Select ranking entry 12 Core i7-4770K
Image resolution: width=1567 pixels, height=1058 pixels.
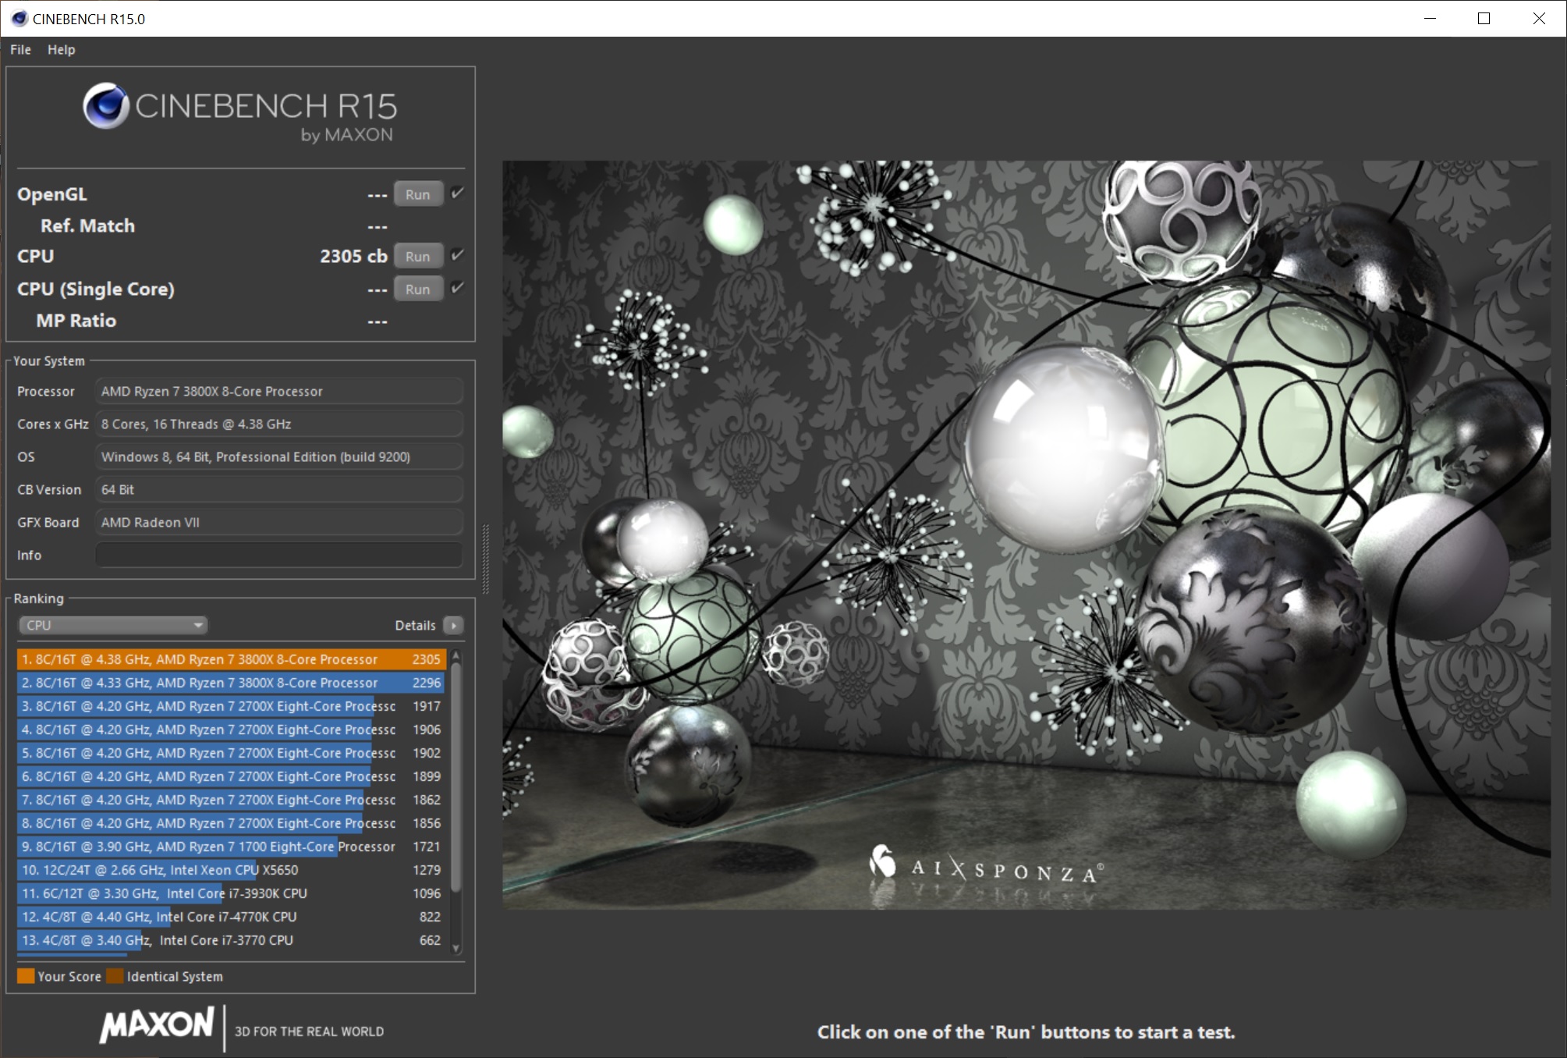232,917
